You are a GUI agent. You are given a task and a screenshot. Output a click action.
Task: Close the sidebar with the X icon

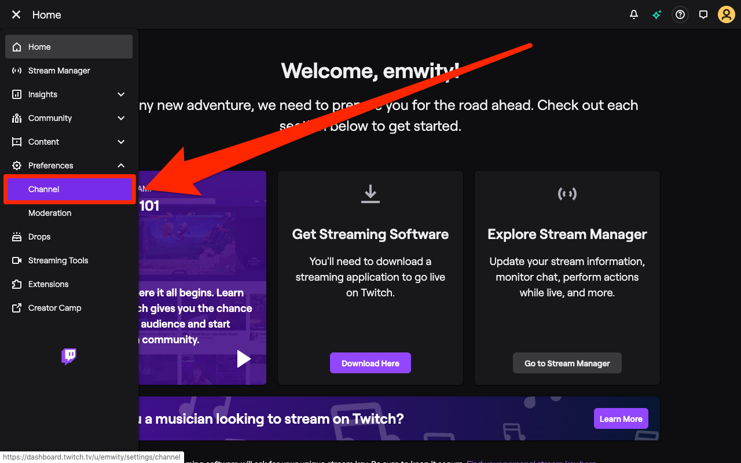(16, 14)
